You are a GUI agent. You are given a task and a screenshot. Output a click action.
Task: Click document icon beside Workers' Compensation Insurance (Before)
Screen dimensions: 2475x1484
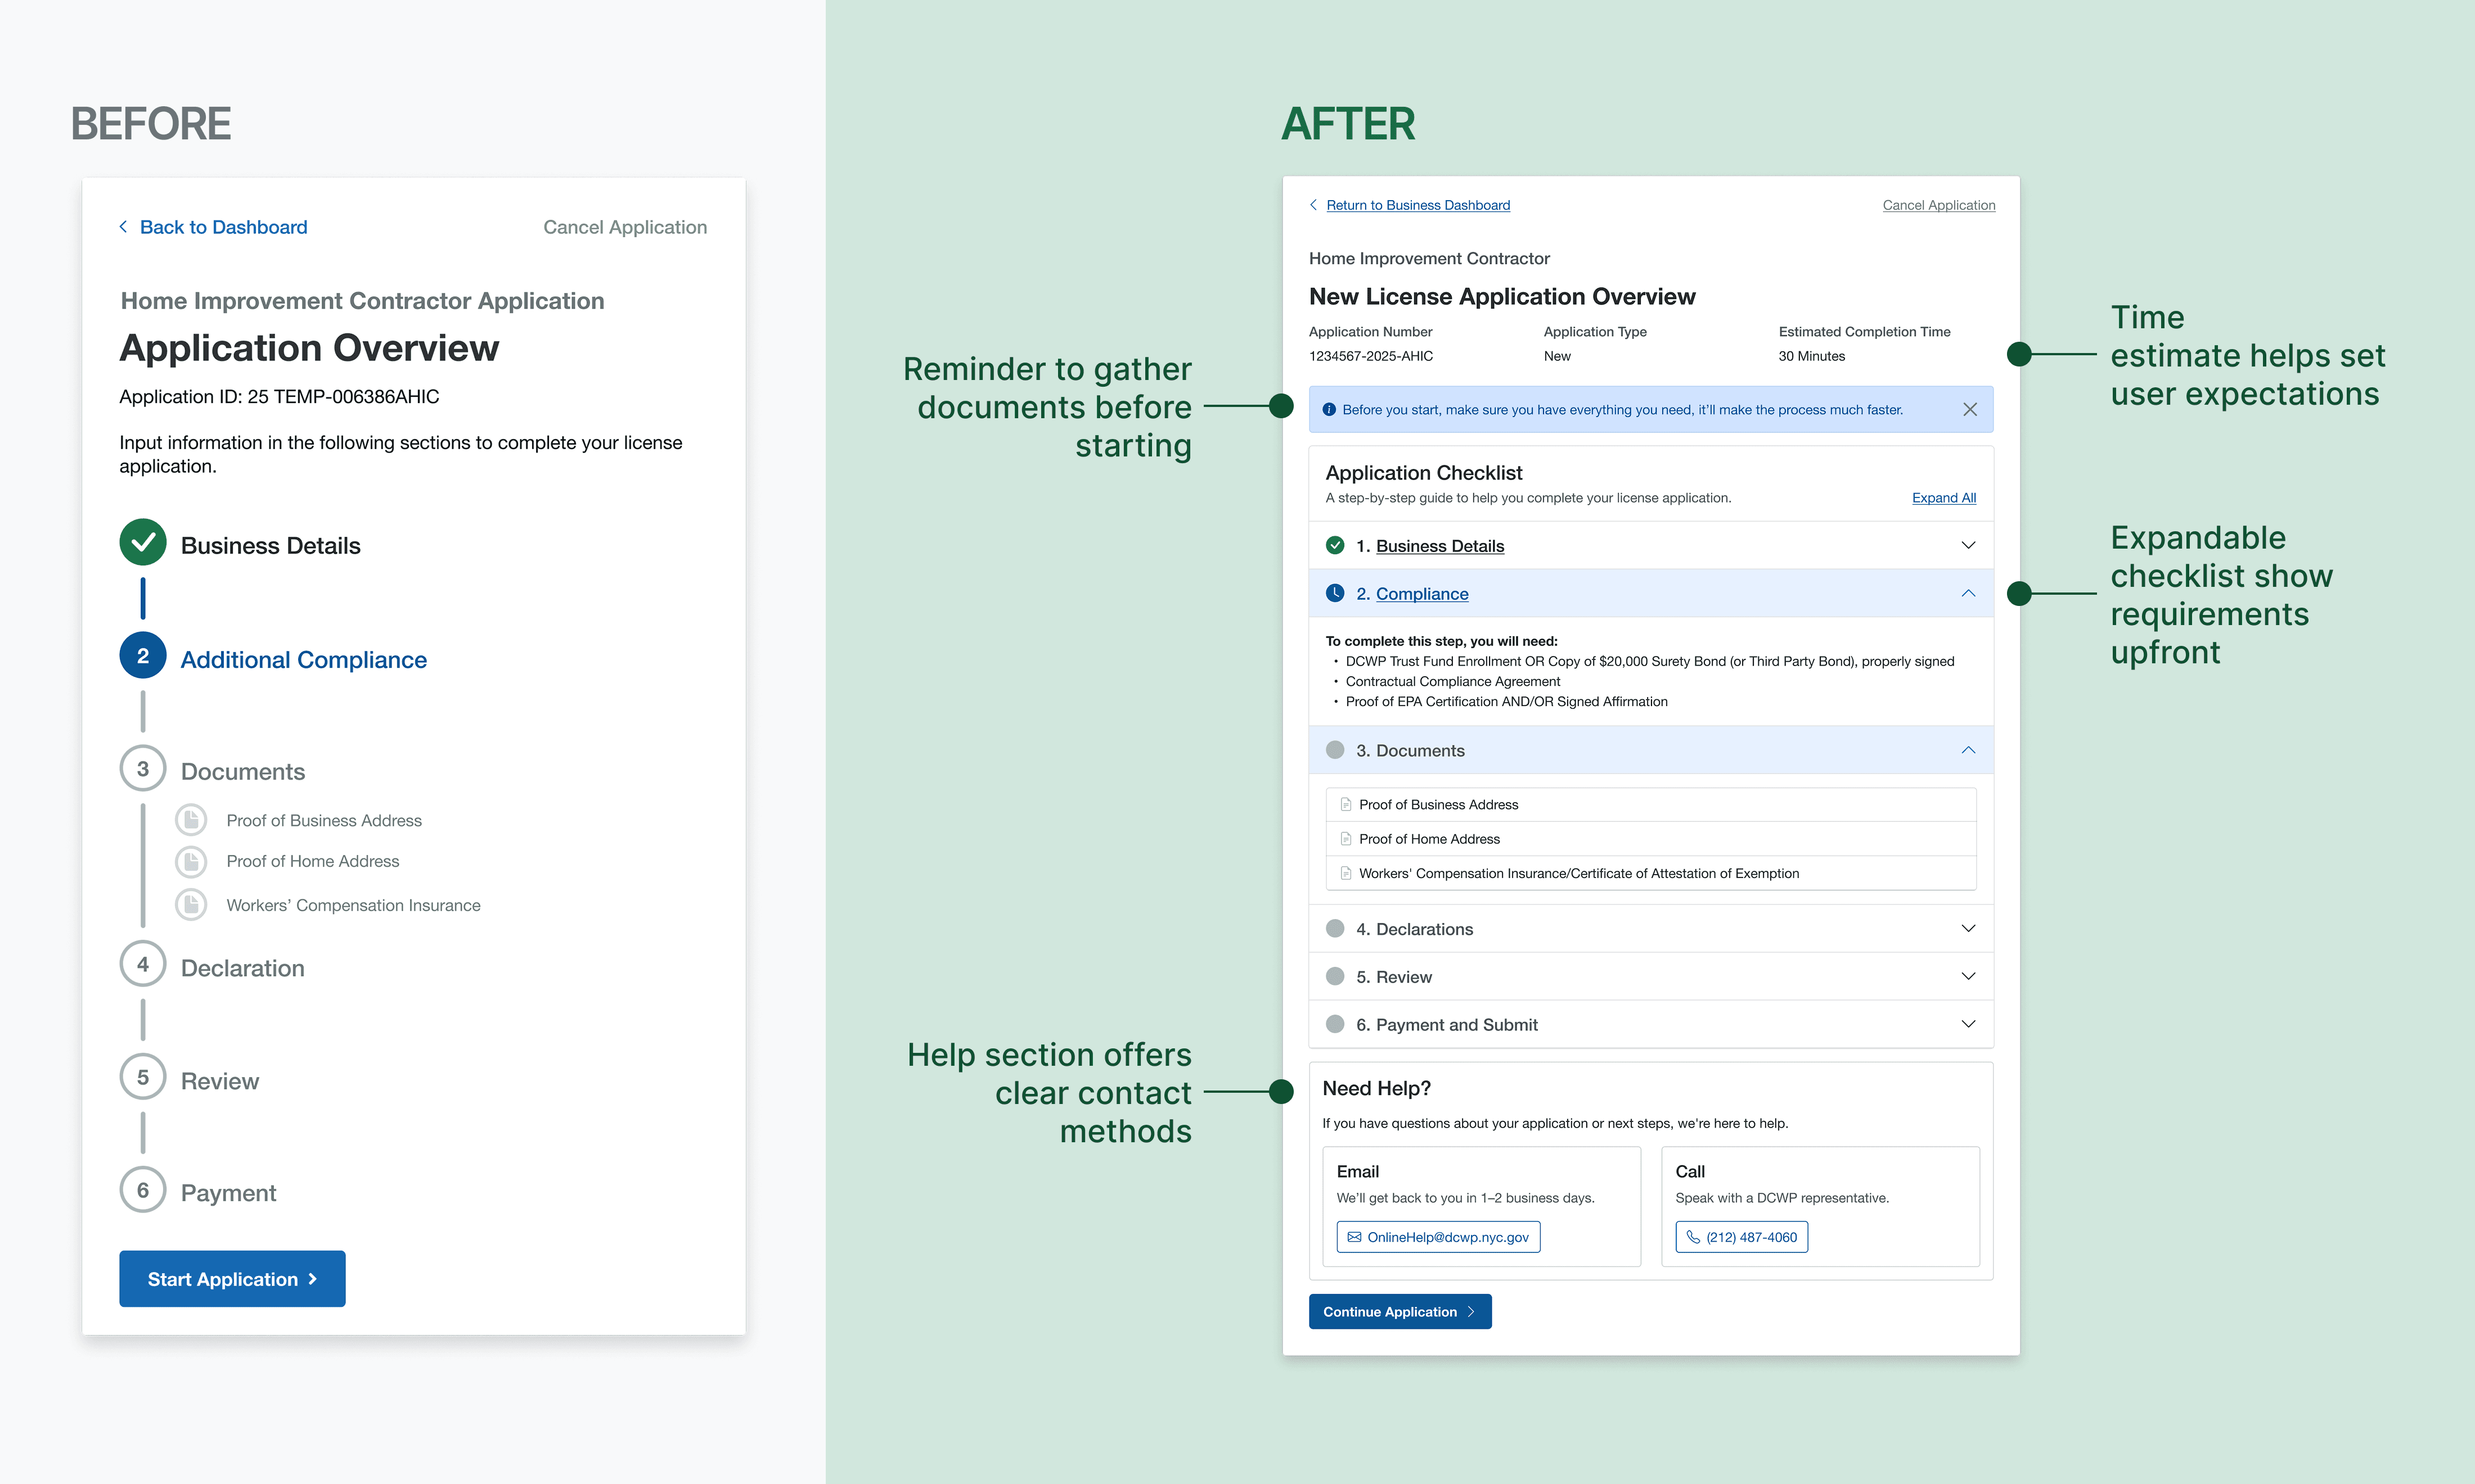pyautogui.click(x=190, y=905)
